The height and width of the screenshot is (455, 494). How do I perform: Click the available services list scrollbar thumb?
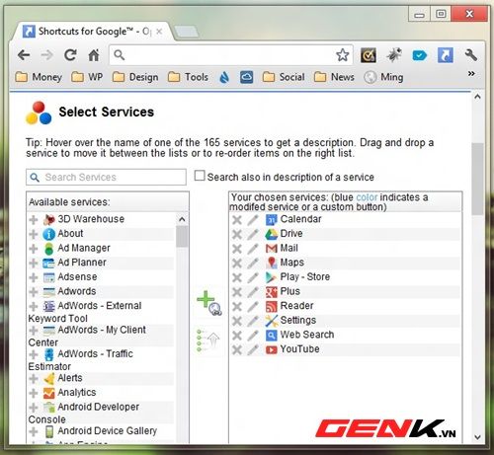(182, 236)
